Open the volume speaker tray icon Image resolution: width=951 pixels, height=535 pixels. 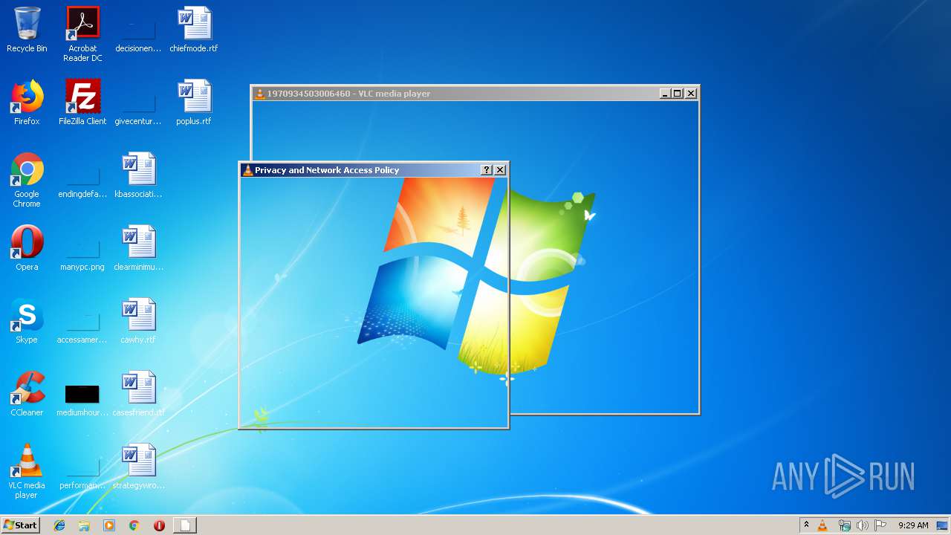[862, 525]
